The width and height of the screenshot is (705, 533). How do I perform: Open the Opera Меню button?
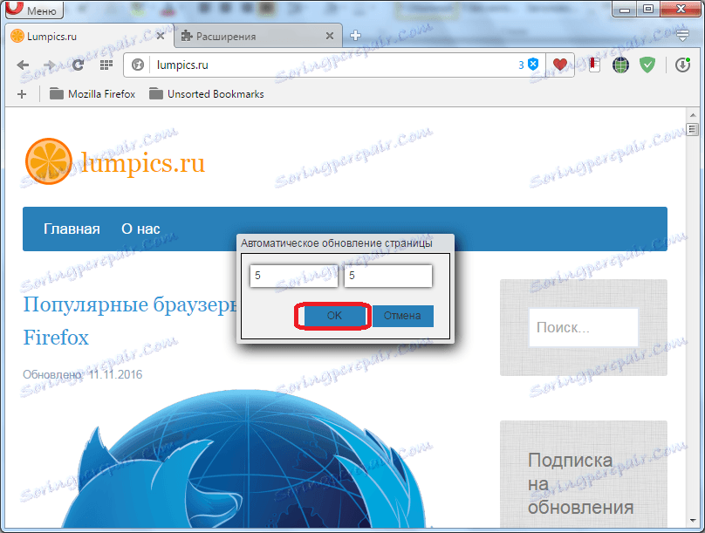[34, 10]
